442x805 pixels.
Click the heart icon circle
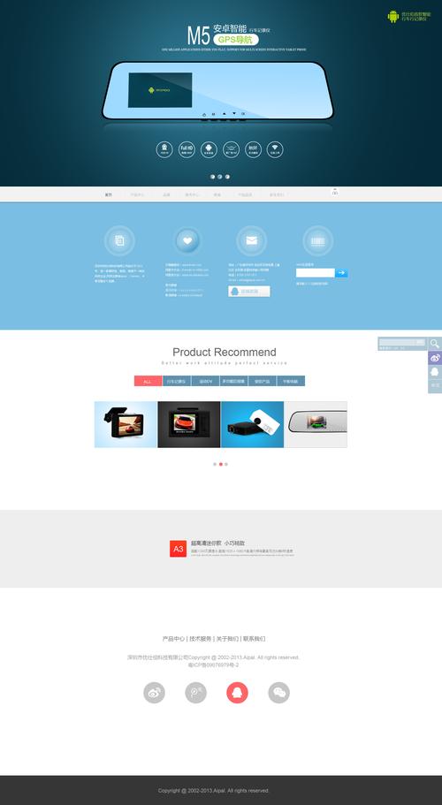(187, 240)
